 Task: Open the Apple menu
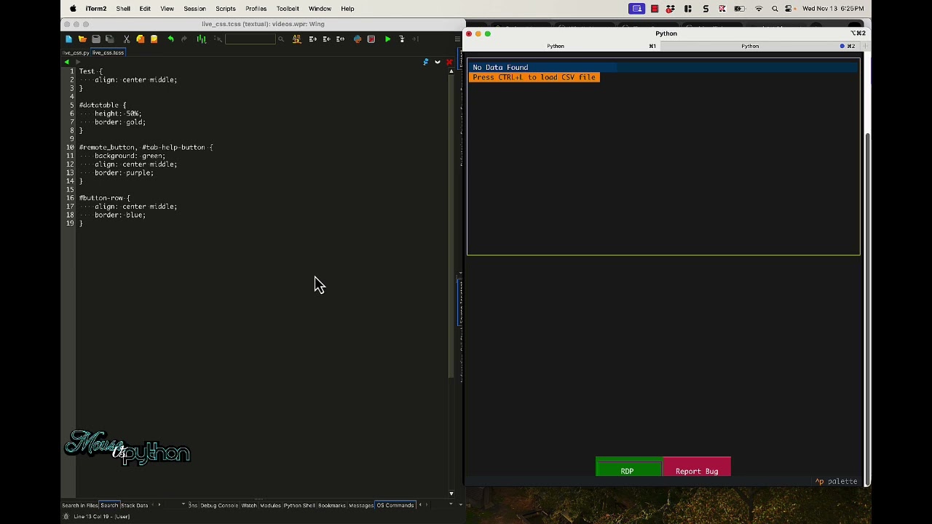(73, 9)
